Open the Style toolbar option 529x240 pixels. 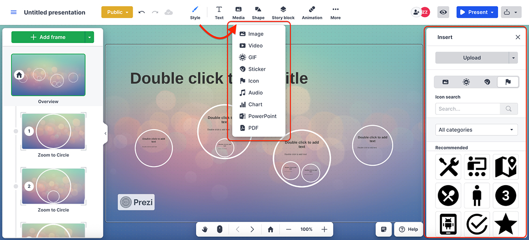195,12
